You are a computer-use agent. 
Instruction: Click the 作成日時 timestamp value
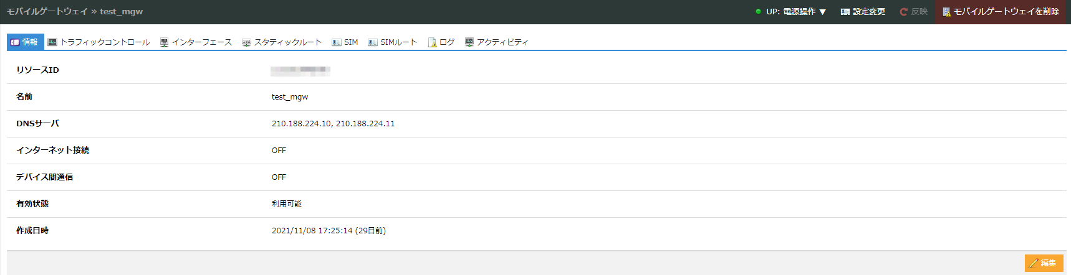tap(329, 231)
